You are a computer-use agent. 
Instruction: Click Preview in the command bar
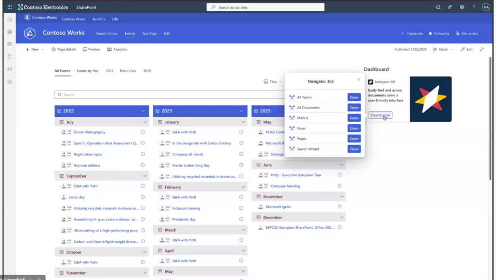tap(92, 49)
